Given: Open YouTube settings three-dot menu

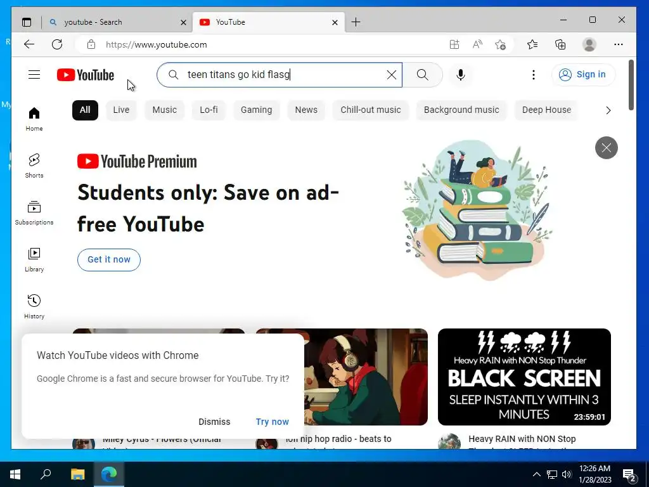Looking at the screenshot, I should [533, 75].
